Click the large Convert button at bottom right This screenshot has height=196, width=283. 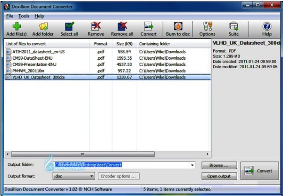[x=259, y=171]
